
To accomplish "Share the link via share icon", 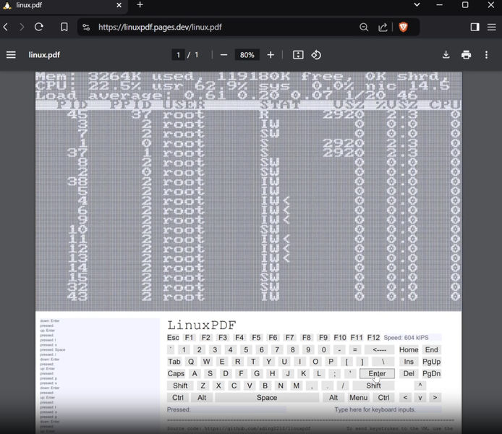I will [383, 27].
